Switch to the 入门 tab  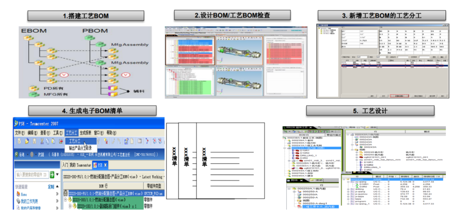pyautogui.click(x=65, y=165)
